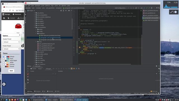This screenshot has width=179, height=101.
Task: Open Manage in Drupal toolbar
Action: [x=6, y=14]
